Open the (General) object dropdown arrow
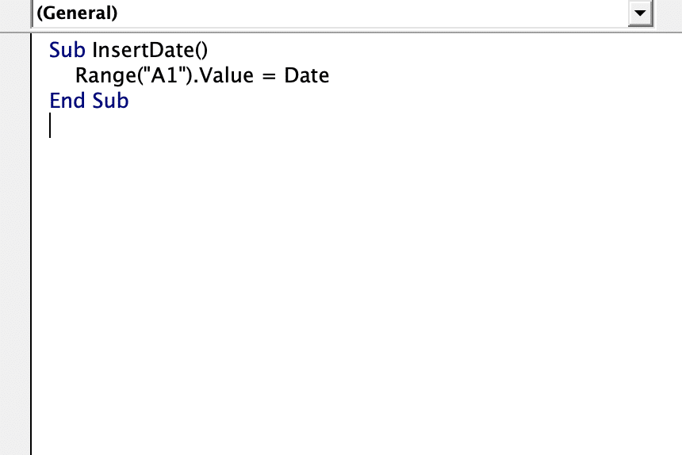 [640, 13]
